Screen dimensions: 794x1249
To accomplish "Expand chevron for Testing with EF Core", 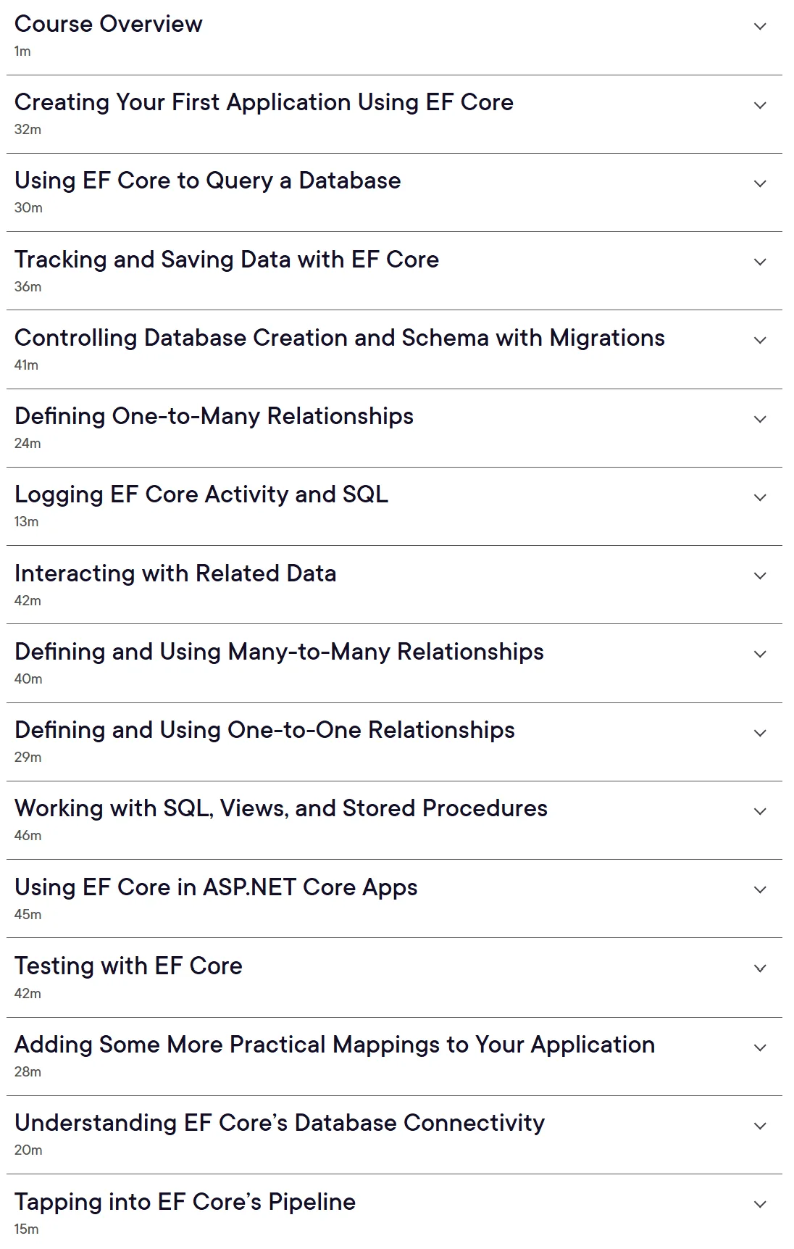I will pos(760,968).
